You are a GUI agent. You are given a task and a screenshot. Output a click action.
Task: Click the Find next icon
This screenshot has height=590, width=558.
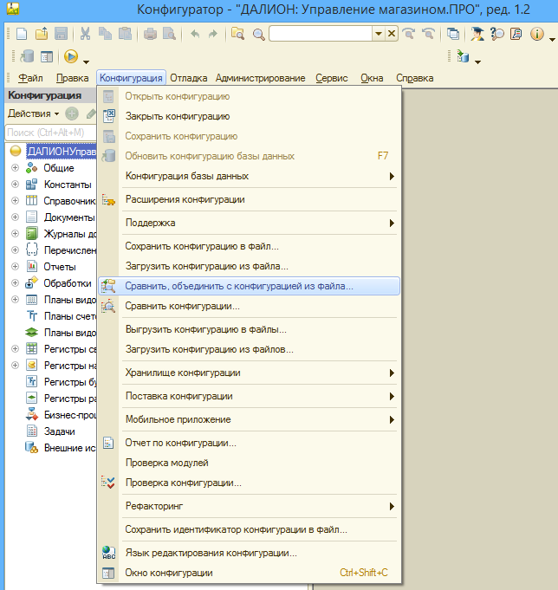409,34
